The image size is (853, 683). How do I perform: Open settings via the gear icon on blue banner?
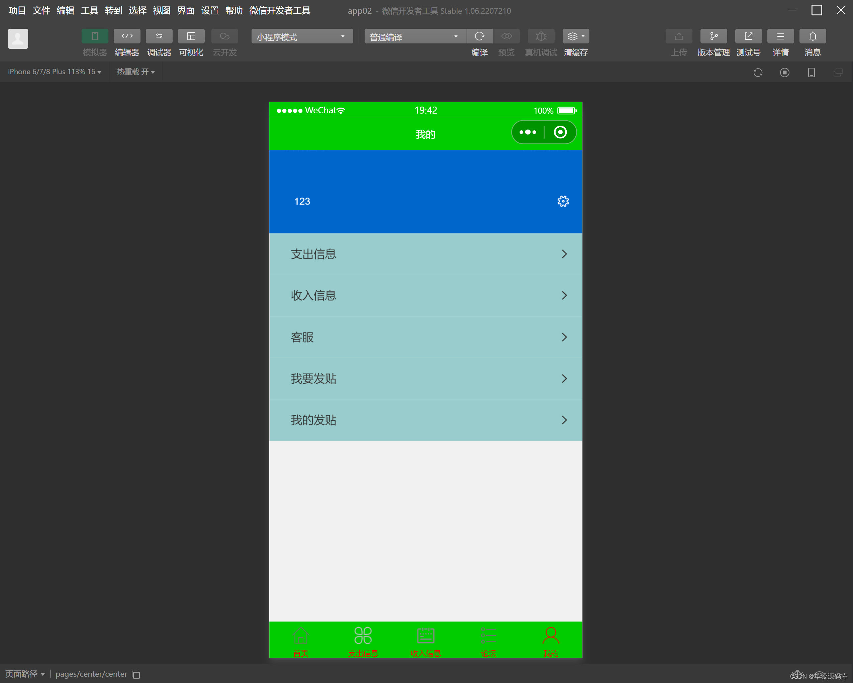pos(563,201)
